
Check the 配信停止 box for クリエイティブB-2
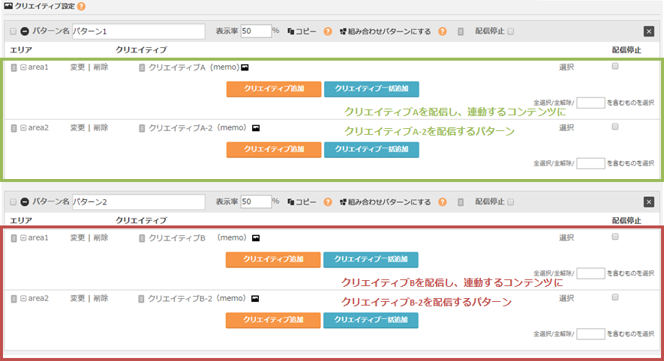(x=615, y=297)
